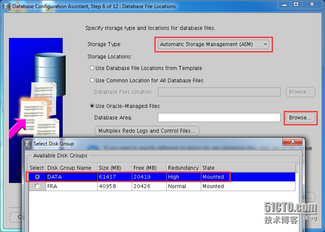The height and width of the screenshot is (232, 325).
Task: Click the State column header
Action: 248,168
